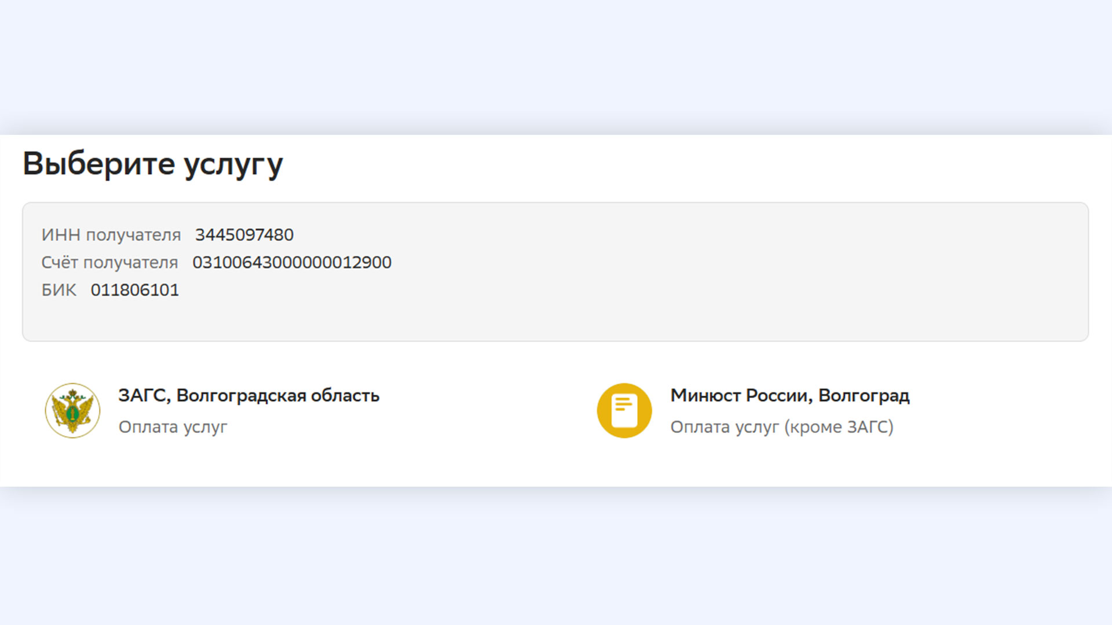Click the 'Счёт получателя' label
Image resolution: width=1112 pixels, height=625 pixels.
[109, 263]
